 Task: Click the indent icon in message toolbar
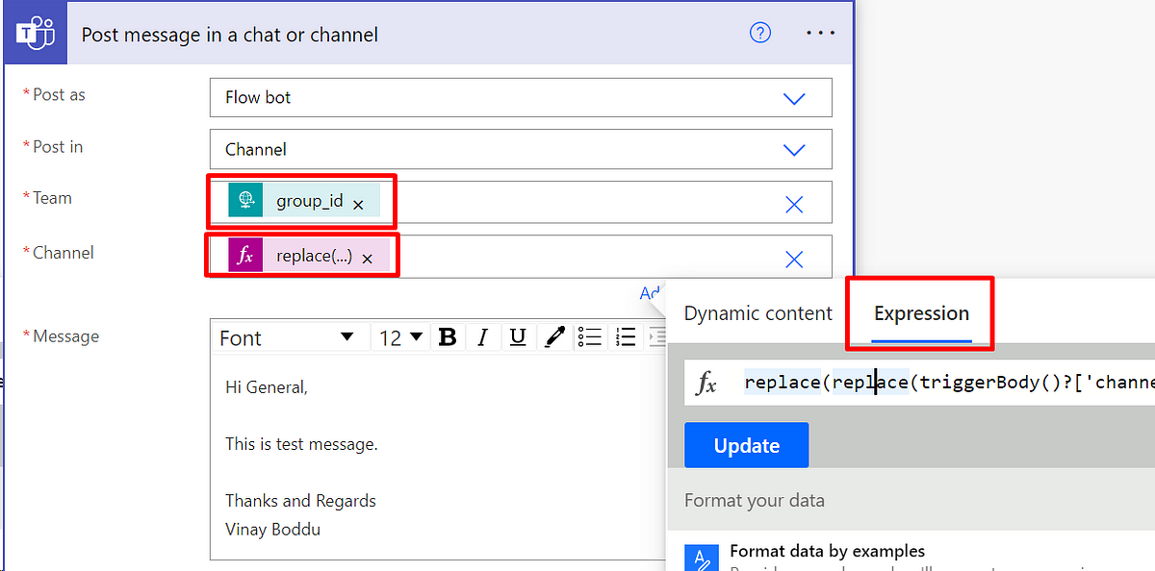tap(657, 336)
